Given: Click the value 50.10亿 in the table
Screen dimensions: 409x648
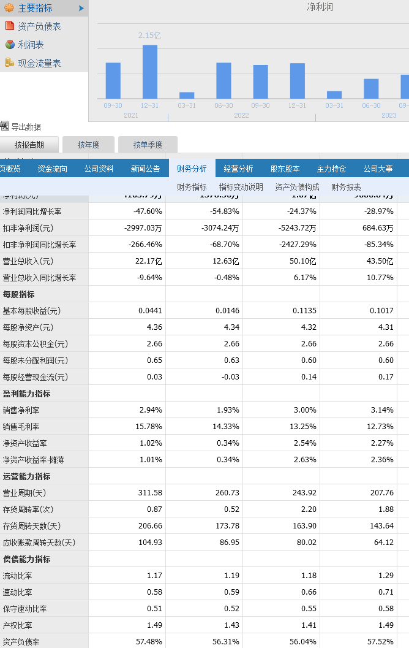Looking at the screenshot, I should click(x=304, y=261).
